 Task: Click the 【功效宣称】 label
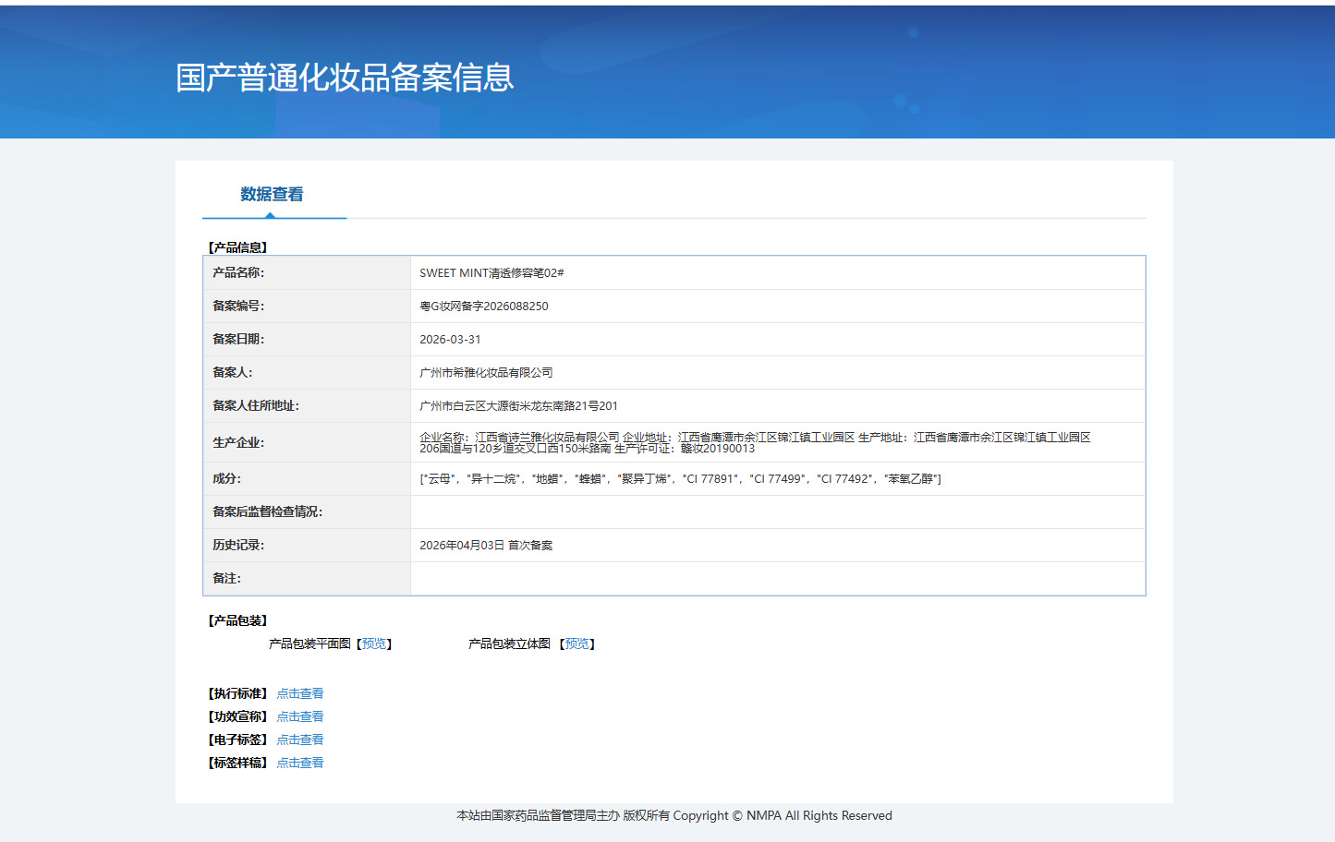click(237, 716)
